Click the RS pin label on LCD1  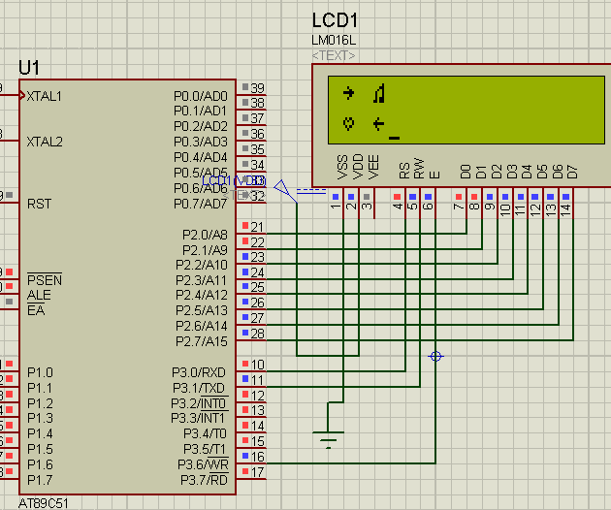point(404,171)
